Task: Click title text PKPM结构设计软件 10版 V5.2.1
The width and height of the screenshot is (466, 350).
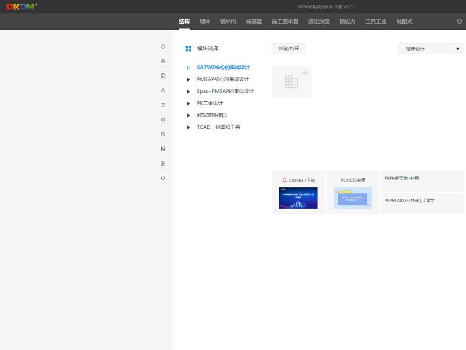Action: tap(326, 7)
